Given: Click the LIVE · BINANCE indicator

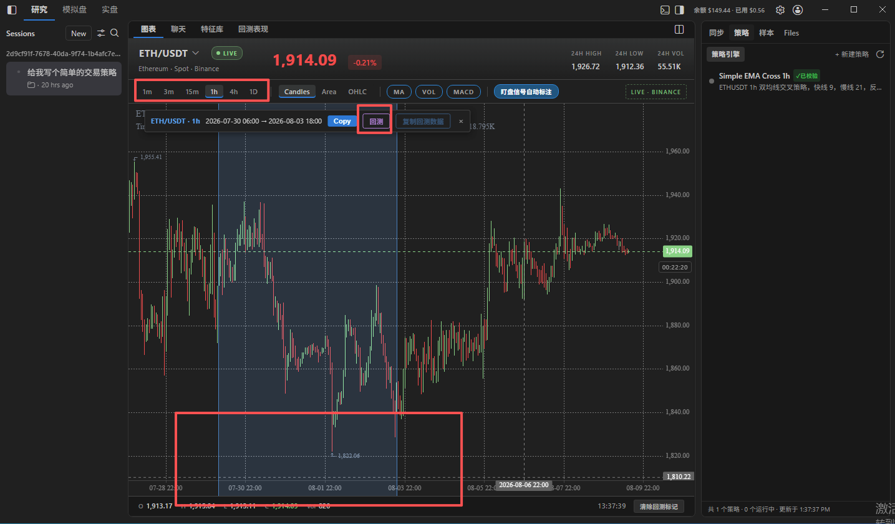Looking at the screenshot, I should coord(656,92).
